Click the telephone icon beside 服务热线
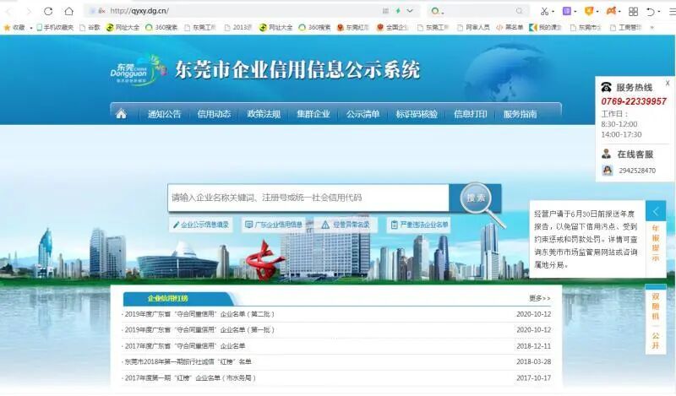 click(606, 88)
